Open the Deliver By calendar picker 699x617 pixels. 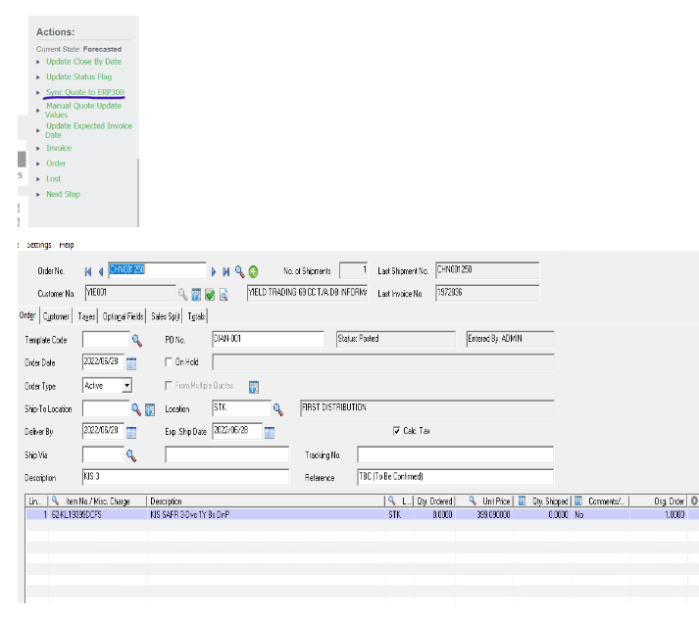coord(131,431)
